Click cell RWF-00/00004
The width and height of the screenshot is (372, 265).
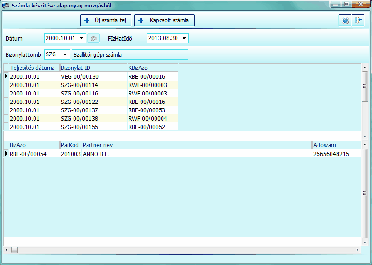(x=153, y=118)
